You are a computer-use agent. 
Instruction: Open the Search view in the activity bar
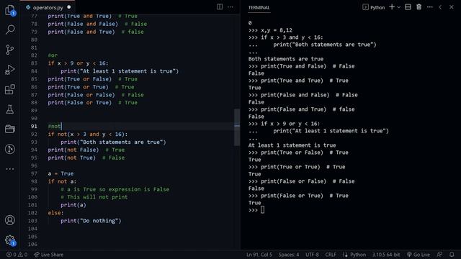(10, 29)
